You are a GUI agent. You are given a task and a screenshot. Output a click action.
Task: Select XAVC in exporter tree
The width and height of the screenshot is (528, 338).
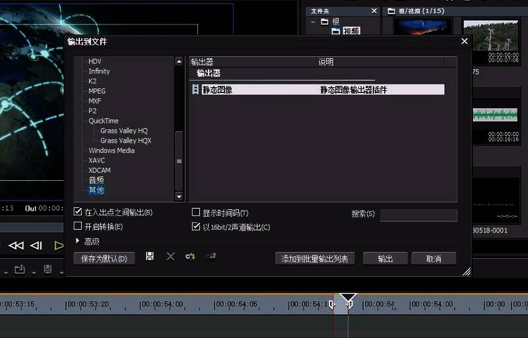tap(96, 160)
